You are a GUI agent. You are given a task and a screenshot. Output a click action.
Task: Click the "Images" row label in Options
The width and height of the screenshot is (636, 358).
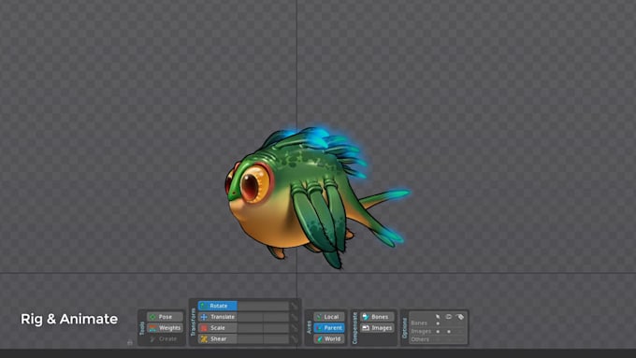pyautogui.click(x=421, y=331)
